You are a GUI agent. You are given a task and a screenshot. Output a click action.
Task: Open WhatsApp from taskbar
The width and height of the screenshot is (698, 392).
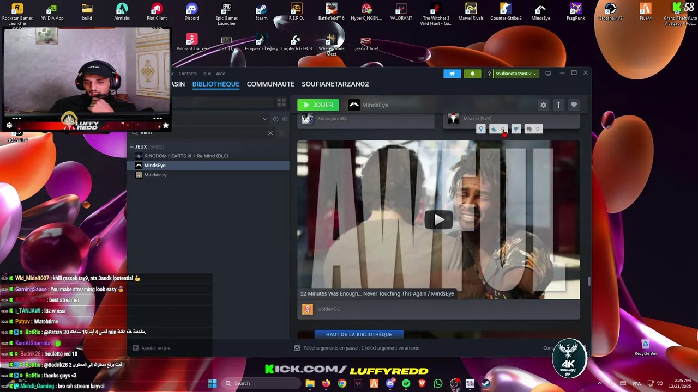coord(438,383)
